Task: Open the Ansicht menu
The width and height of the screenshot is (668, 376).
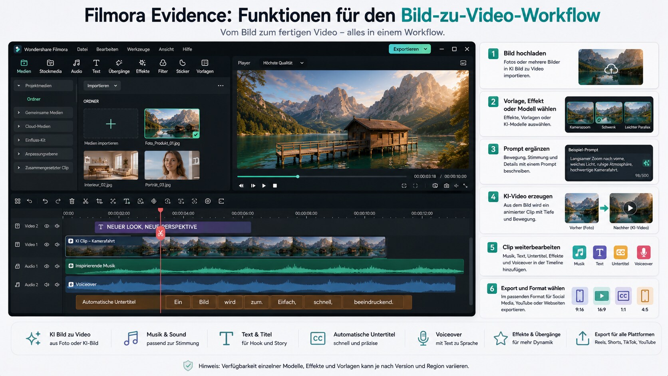Action: (166, 49)
